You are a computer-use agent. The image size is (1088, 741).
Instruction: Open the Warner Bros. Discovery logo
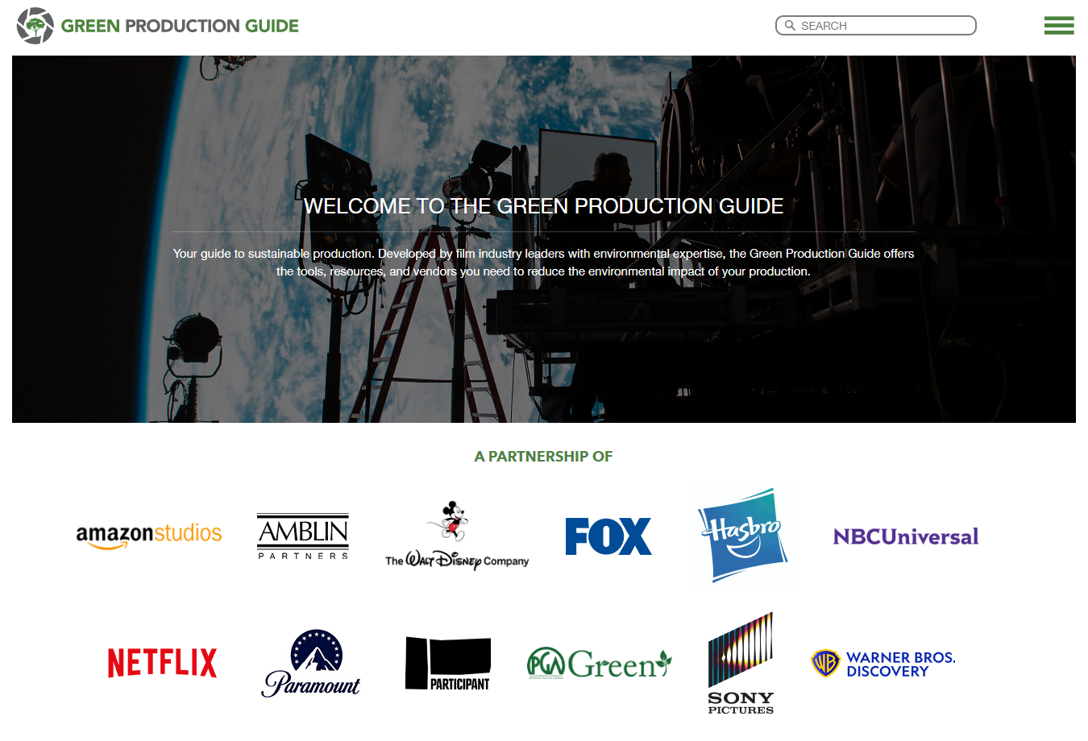882,664
